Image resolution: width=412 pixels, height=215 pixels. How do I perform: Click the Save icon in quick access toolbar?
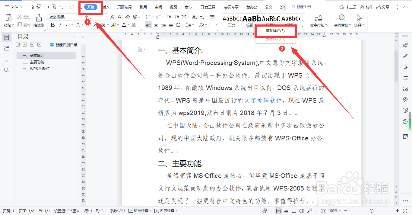tap(31, 7)
